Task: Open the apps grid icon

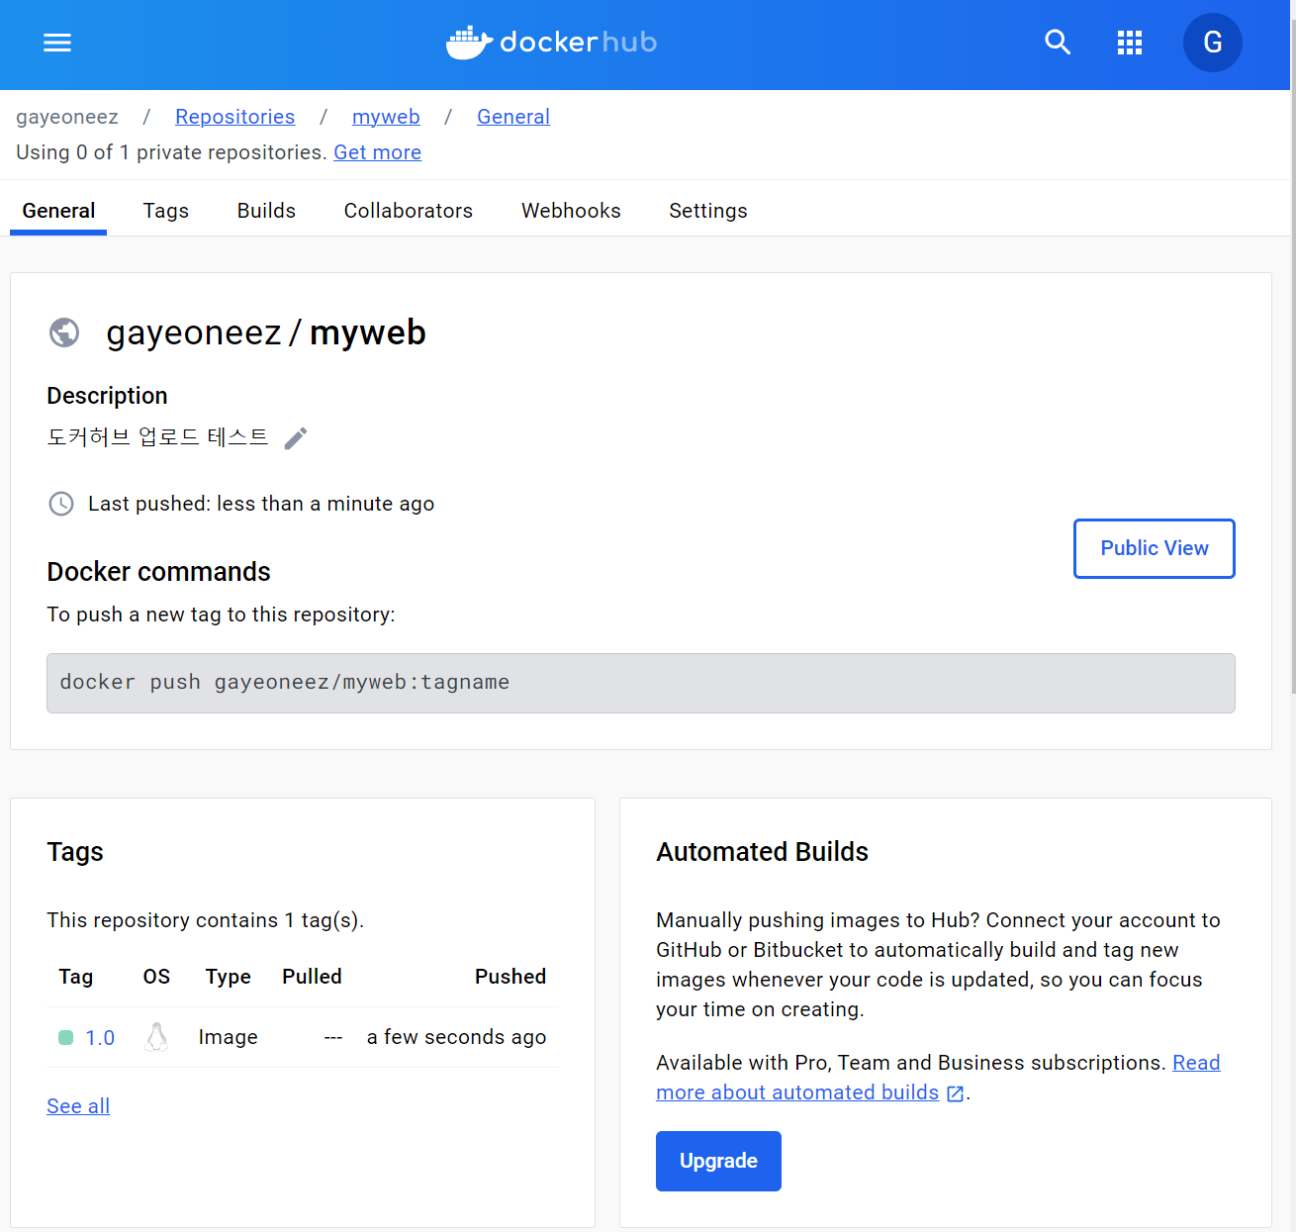Action: pos(1130,43)
